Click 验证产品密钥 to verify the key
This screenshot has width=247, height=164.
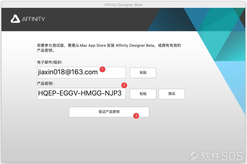pyautogui.click(x=109, y=112)
